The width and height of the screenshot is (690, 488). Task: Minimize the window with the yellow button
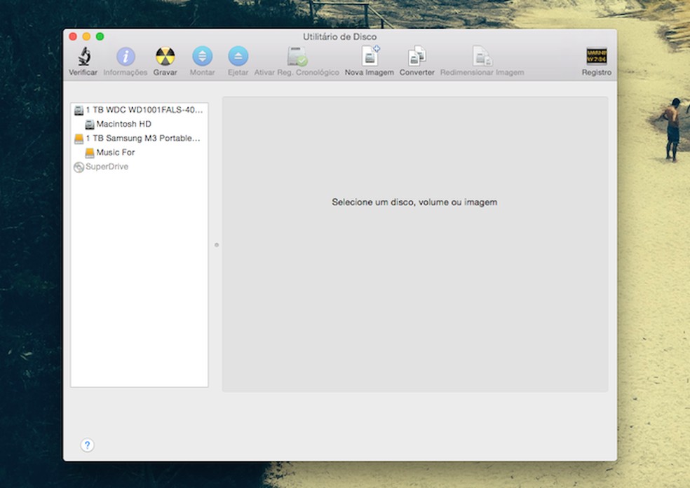click(x=86, y=36)
